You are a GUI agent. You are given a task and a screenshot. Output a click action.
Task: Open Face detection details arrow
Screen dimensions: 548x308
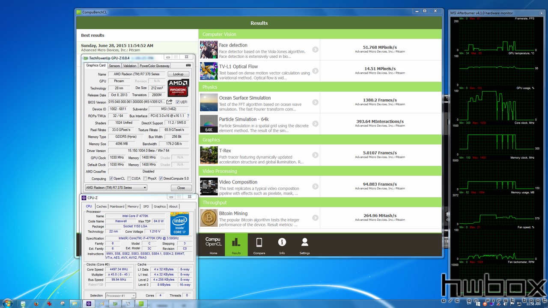[315, 50]
